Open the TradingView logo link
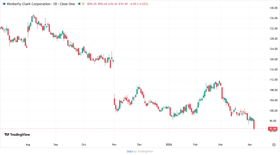The width and height of the screenshot is (280, 155). coord(17,134)
